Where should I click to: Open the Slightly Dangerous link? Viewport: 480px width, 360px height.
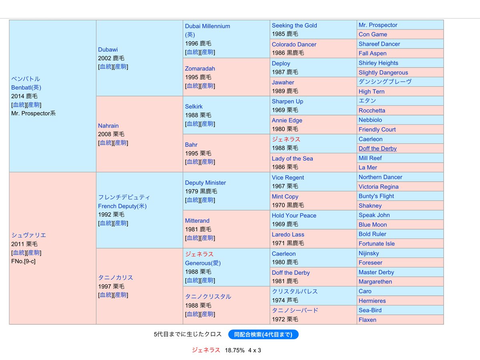(383, 73)
